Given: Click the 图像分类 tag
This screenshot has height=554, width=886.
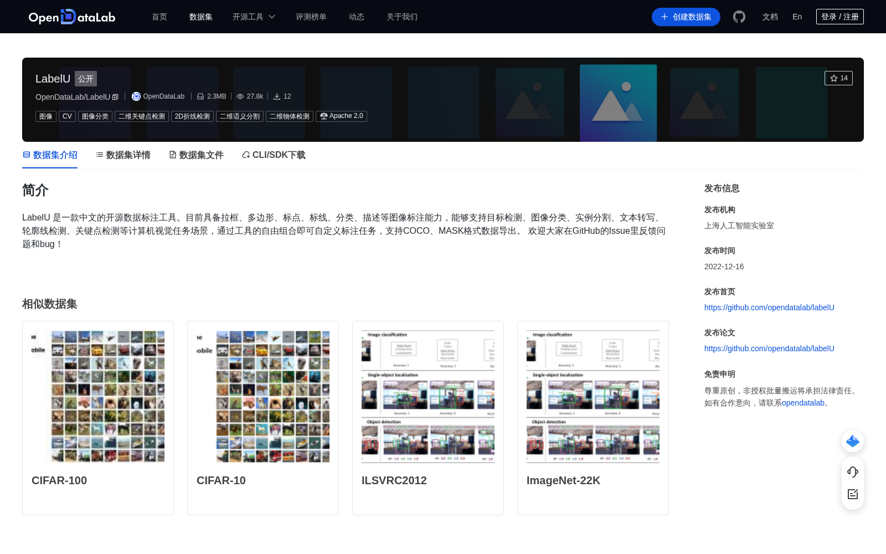Looking at the screenshot, I should pos(95,116).
